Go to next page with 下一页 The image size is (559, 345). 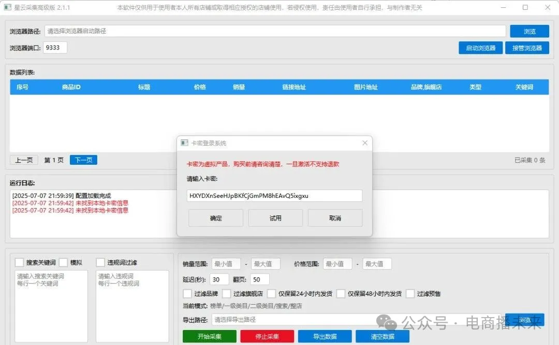pyautogui.click(x=83, y=160)
